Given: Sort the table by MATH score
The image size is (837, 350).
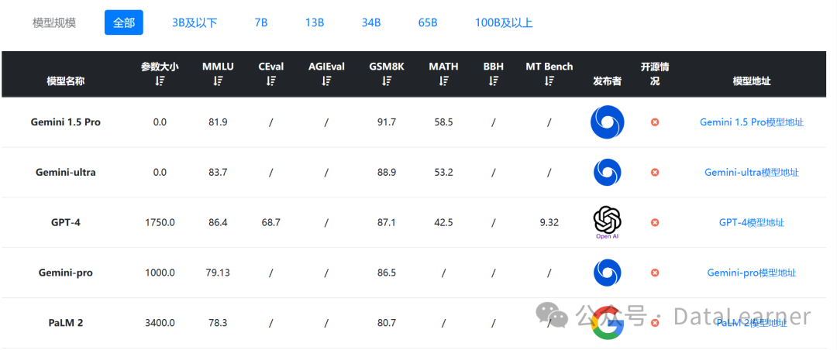Looking at the screenshot, I should tap(443, 81).
